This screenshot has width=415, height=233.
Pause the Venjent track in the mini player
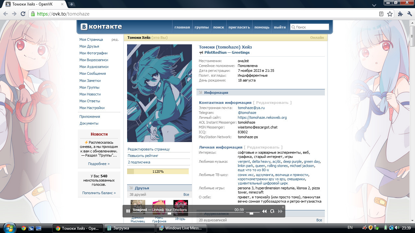point(128,211)
